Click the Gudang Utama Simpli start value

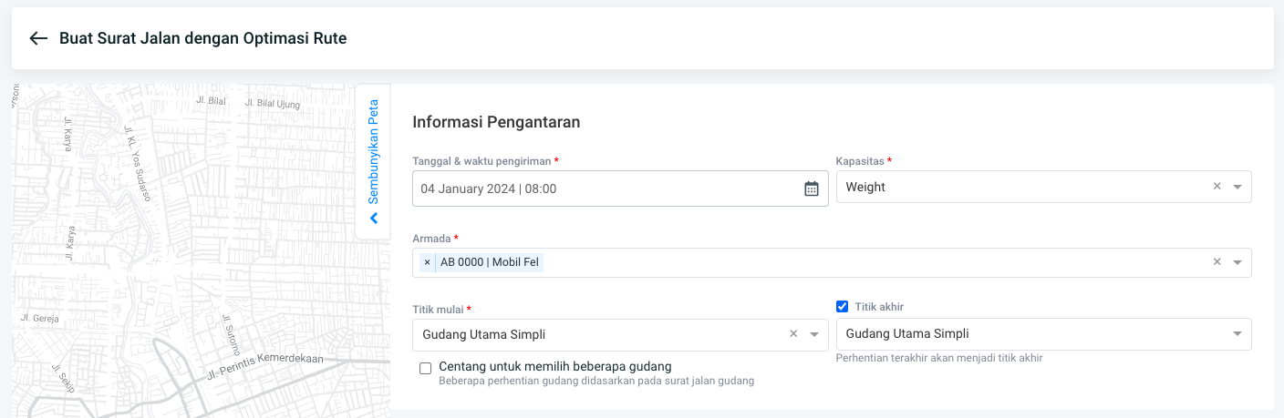click(x=484, y=334)
